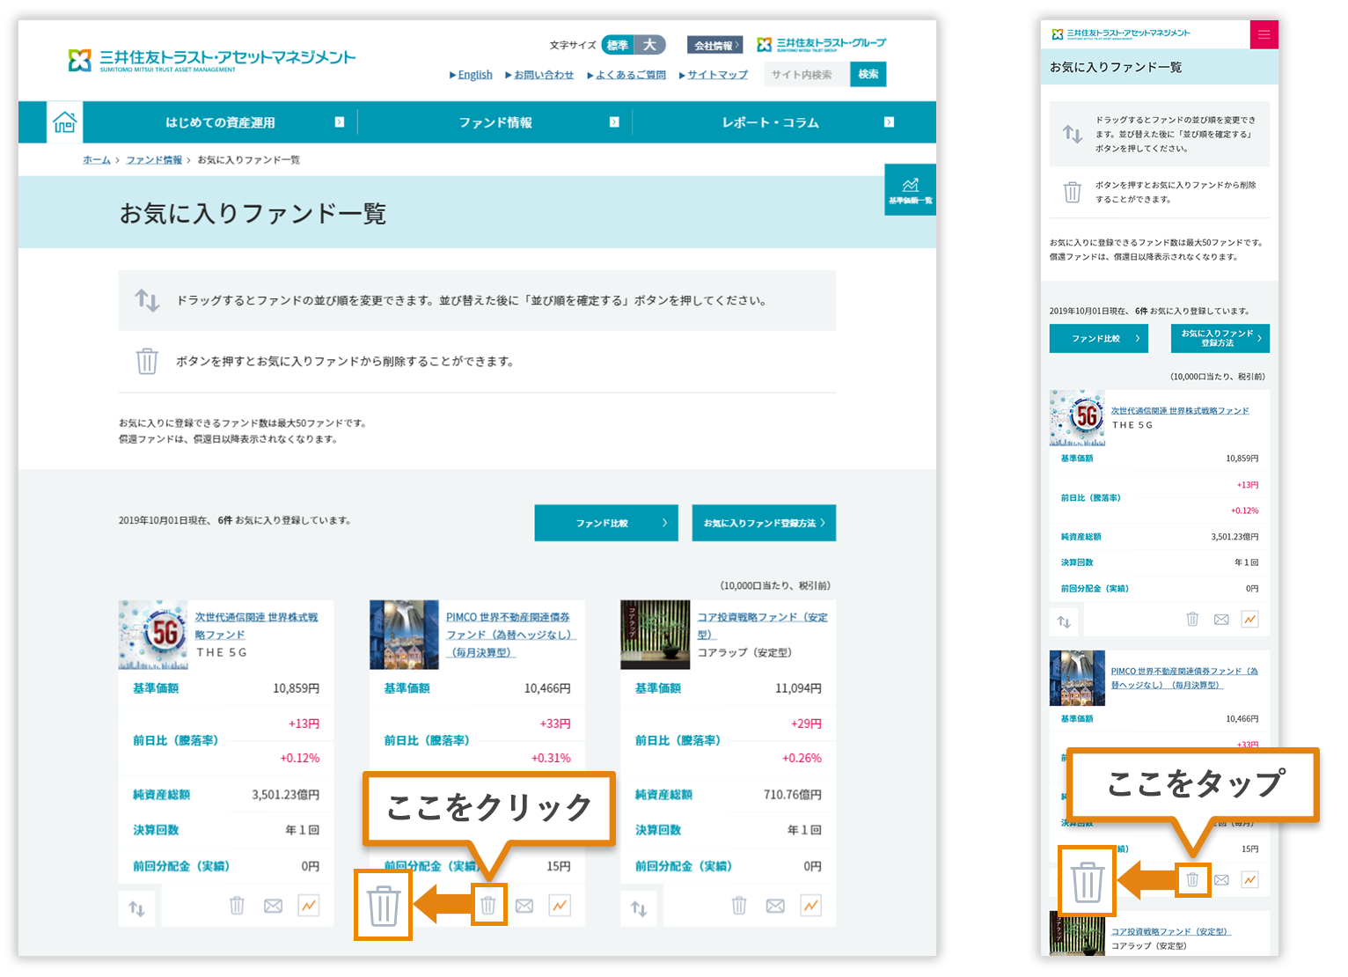
Task: Click the 検索 button
Action: [868, 75]
